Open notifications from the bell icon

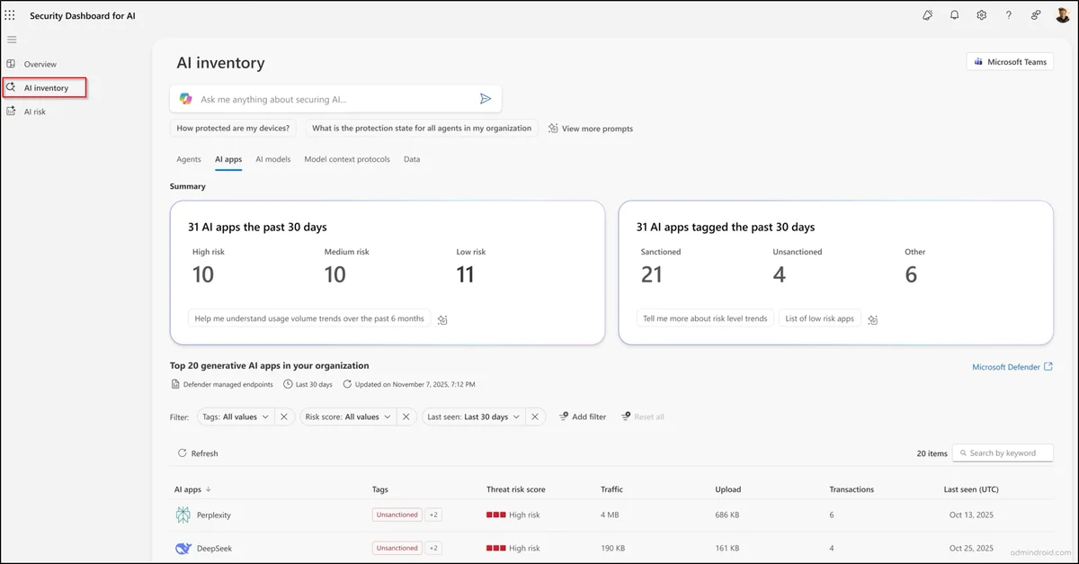coord(954,14)
